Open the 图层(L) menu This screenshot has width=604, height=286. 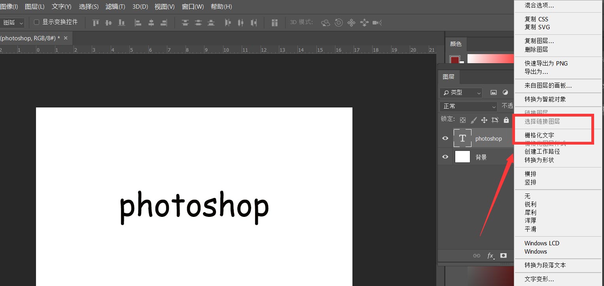tap(35, 7)
